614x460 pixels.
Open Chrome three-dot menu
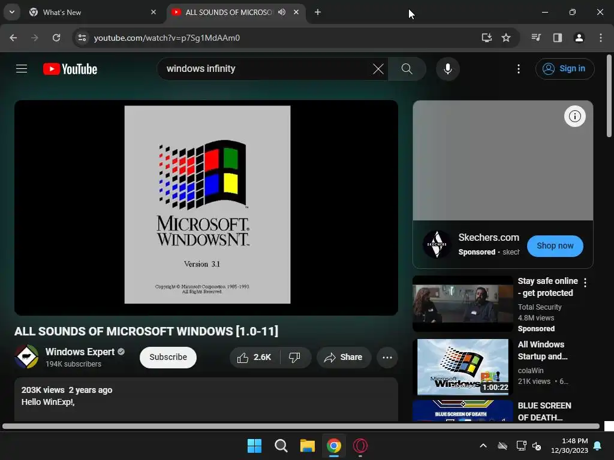pyautogui.click(x=601, y=38)
